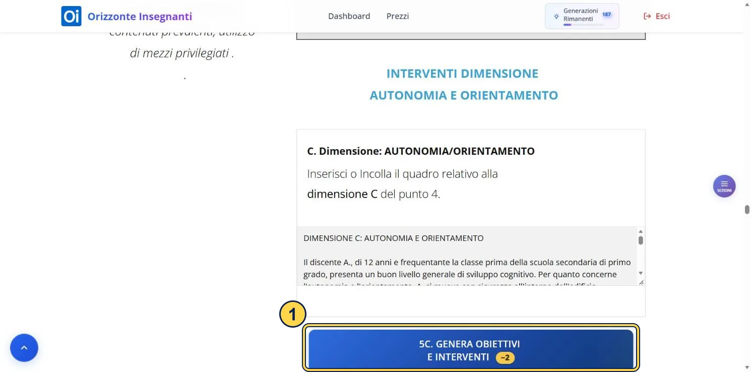Screen dimensions: 751x372
Task: Open the Sezioni floating menu button
Action: pos(724,186)
